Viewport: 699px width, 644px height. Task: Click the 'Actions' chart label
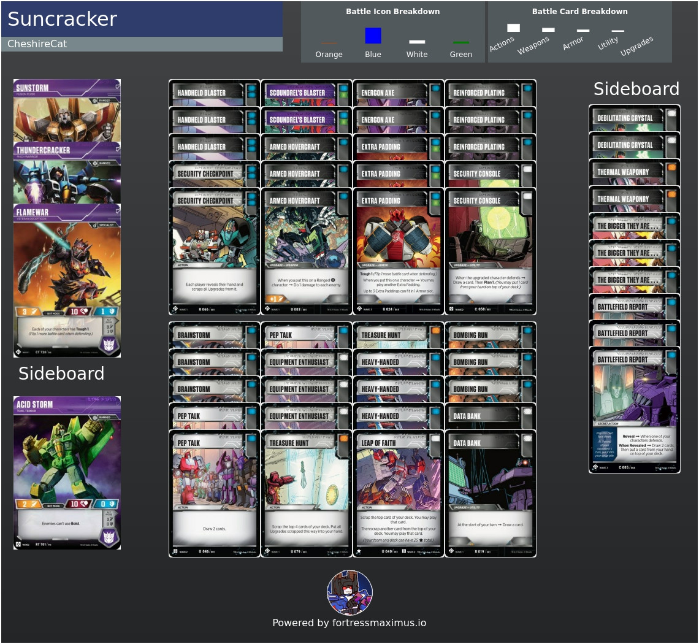[x=502, y=44]
